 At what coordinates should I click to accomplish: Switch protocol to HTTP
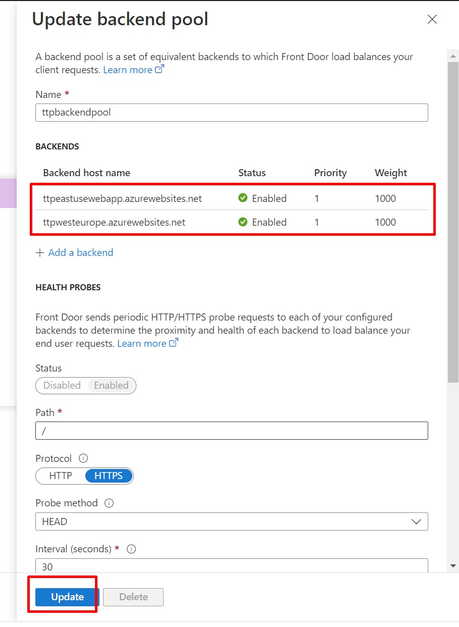point(61,476)
